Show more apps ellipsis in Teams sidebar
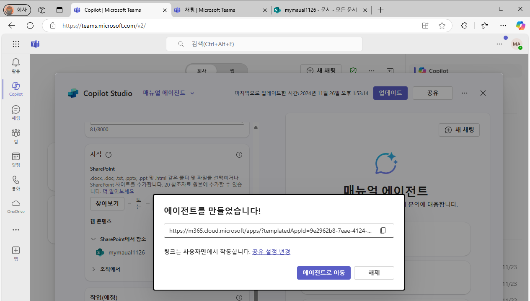This screenshot has height=301, width=530. pyautogui.click(x=16, y=230)
